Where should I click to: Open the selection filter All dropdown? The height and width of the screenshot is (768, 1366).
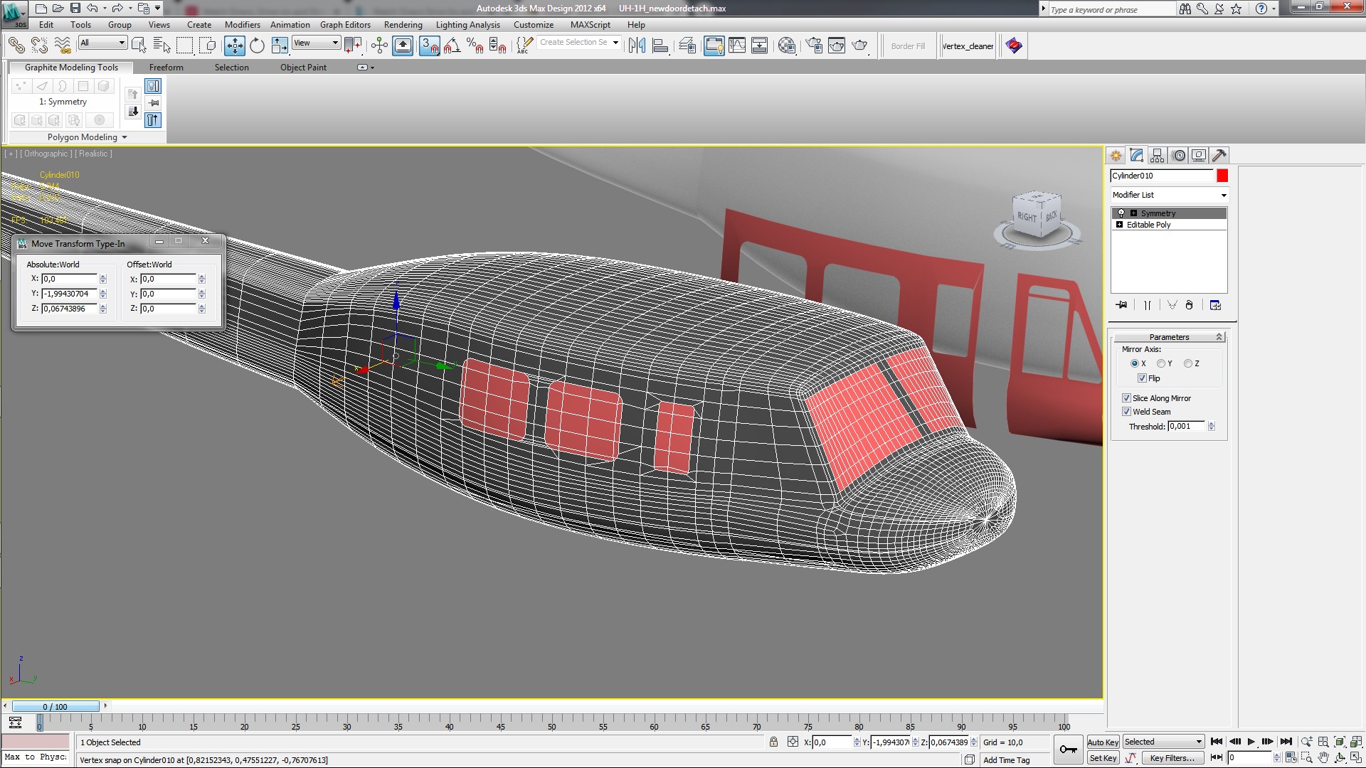coord(102,43)
